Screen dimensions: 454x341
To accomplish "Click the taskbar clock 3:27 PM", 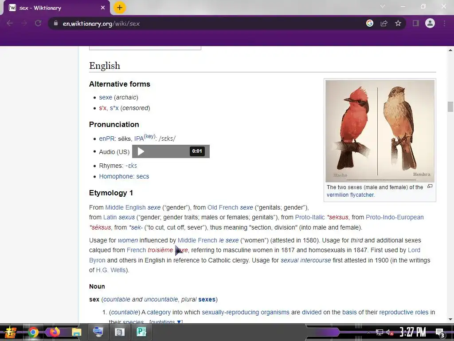I will (413, 332).
